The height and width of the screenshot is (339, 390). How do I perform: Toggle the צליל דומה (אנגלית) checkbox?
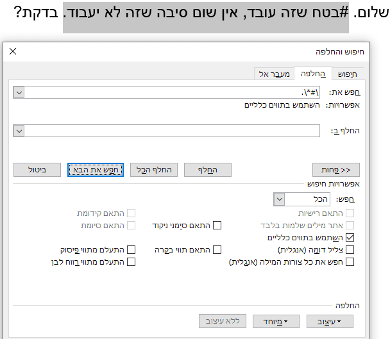[350, 249]
